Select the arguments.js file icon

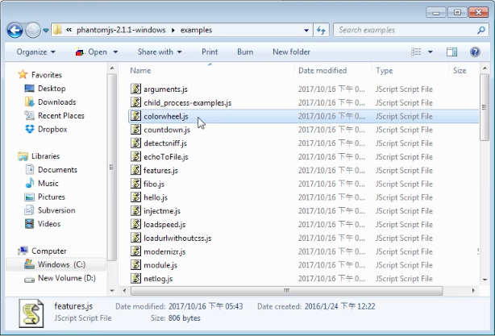click(x=135, y=89)
